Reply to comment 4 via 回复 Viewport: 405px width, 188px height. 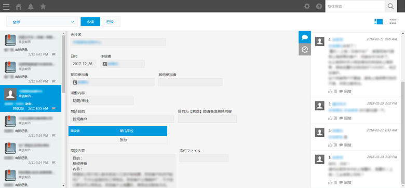point(345,92)
